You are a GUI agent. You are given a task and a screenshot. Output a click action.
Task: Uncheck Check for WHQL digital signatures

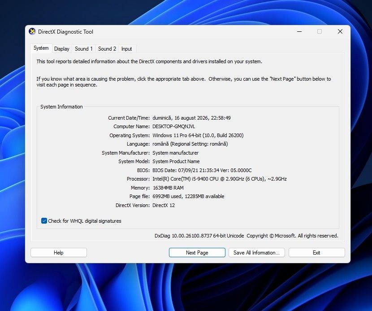(x=44, y=221)
